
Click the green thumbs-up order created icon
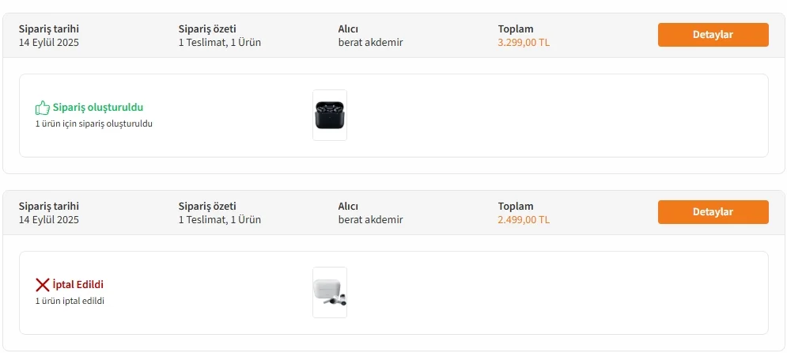[x=42, y=108]
